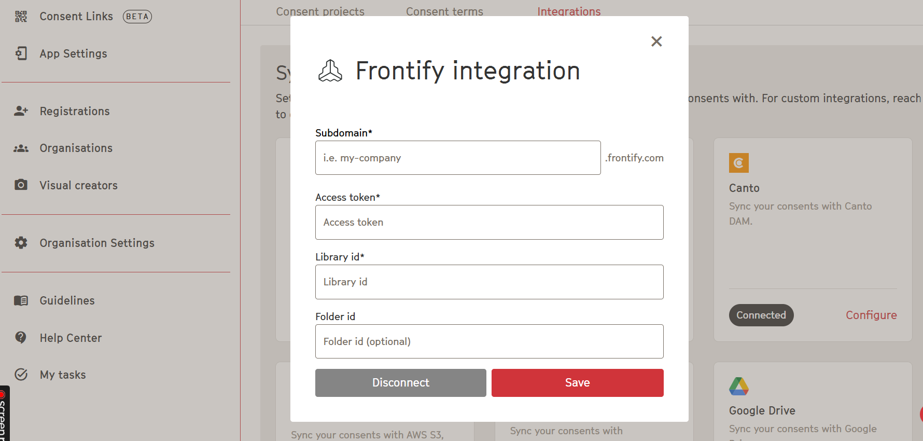Click the Guidelines book icon
The width and height of the screenshot is (923, 441).
pyautogui.click(x=21, y=300)
